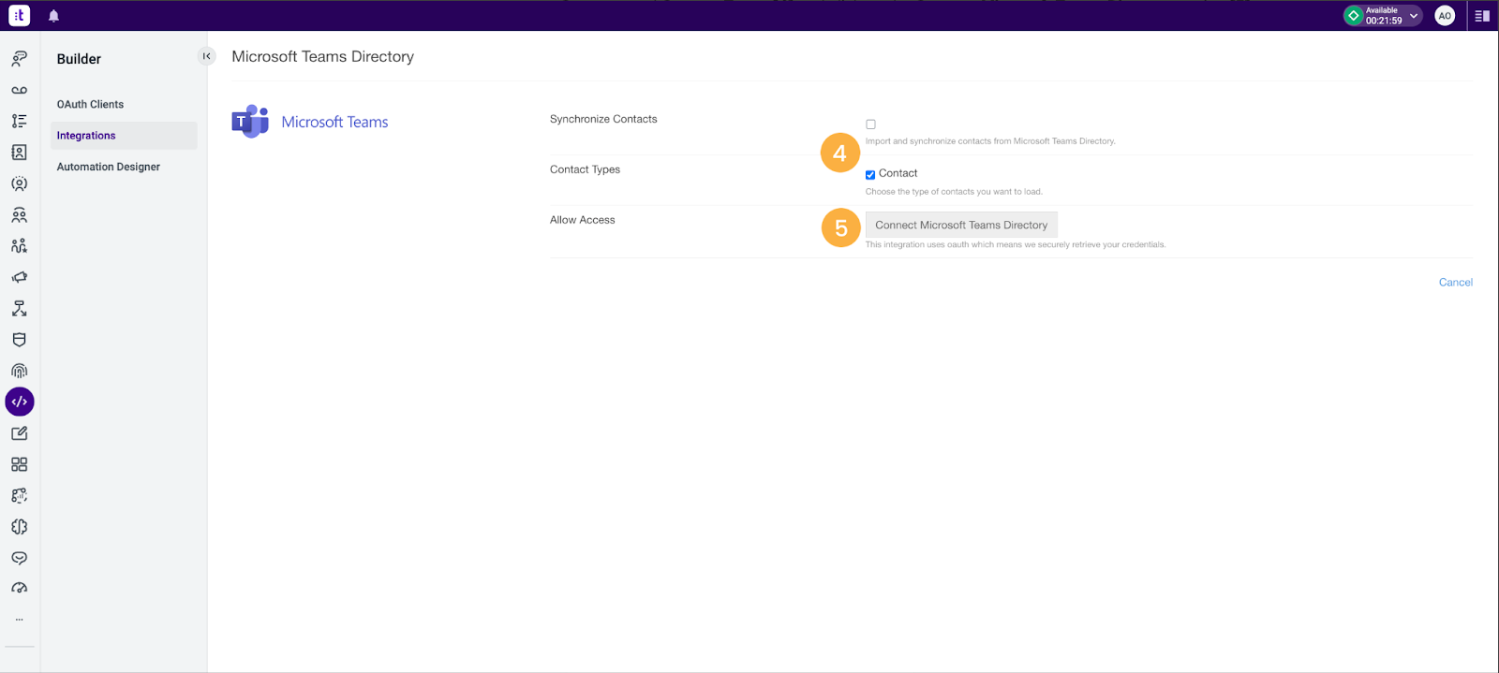1499x673 pixels.
Task: Click the green Available status diamond icon
Action: tap(1353, 16)
